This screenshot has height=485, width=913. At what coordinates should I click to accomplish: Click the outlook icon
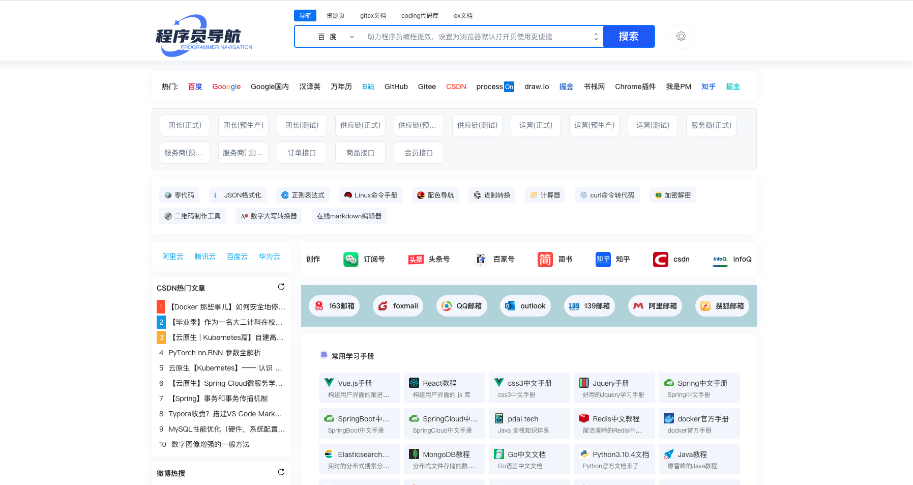pos(510,306)
